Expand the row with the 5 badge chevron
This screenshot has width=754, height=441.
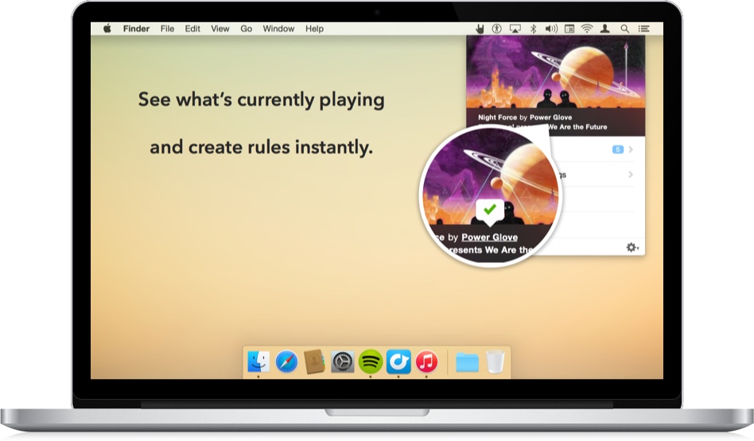[x=631, y=149]
